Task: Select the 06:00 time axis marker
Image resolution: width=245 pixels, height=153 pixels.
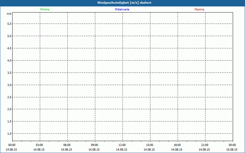Action: (67, 145)
